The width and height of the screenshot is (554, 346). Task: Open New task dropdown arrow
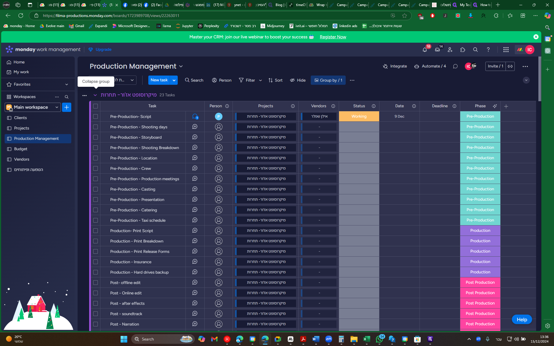click(174, 80)
